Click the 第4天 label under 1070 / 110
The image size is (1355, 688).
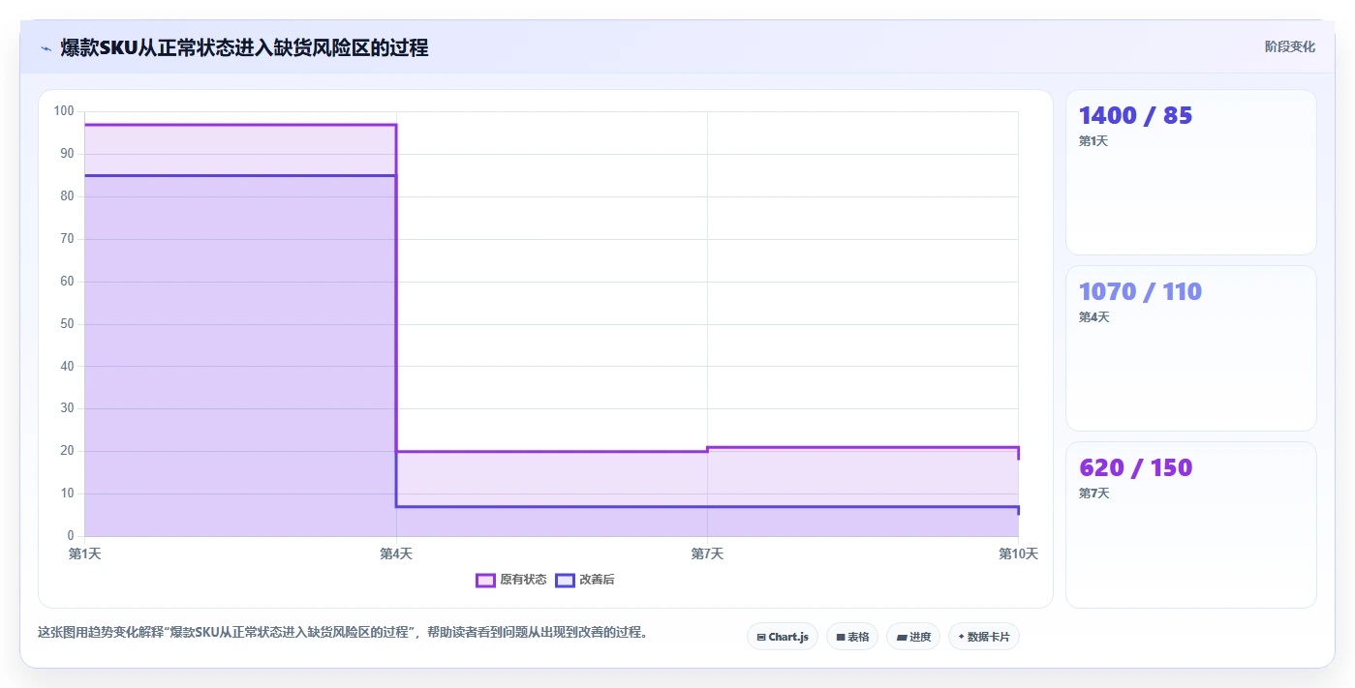pyautogui.click(x=1093, y=317)
